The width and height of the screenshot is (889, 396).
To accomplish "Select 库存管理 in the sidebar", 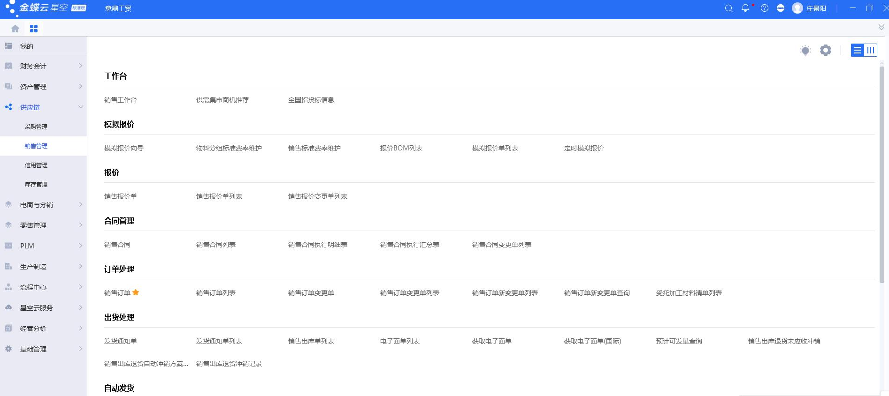I will coord(36,184).
